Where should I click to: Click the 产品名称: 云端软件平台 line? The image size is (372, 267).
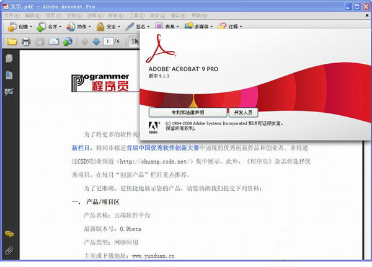point(117,216)
